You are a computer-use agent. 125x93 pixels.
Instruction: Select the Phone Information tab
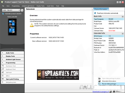[x=101, y=9]
